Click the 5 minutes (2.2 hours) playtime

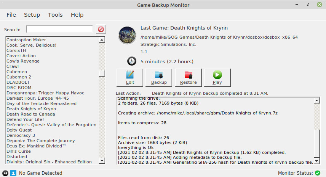pyautogui.click(x=167, y=61)
